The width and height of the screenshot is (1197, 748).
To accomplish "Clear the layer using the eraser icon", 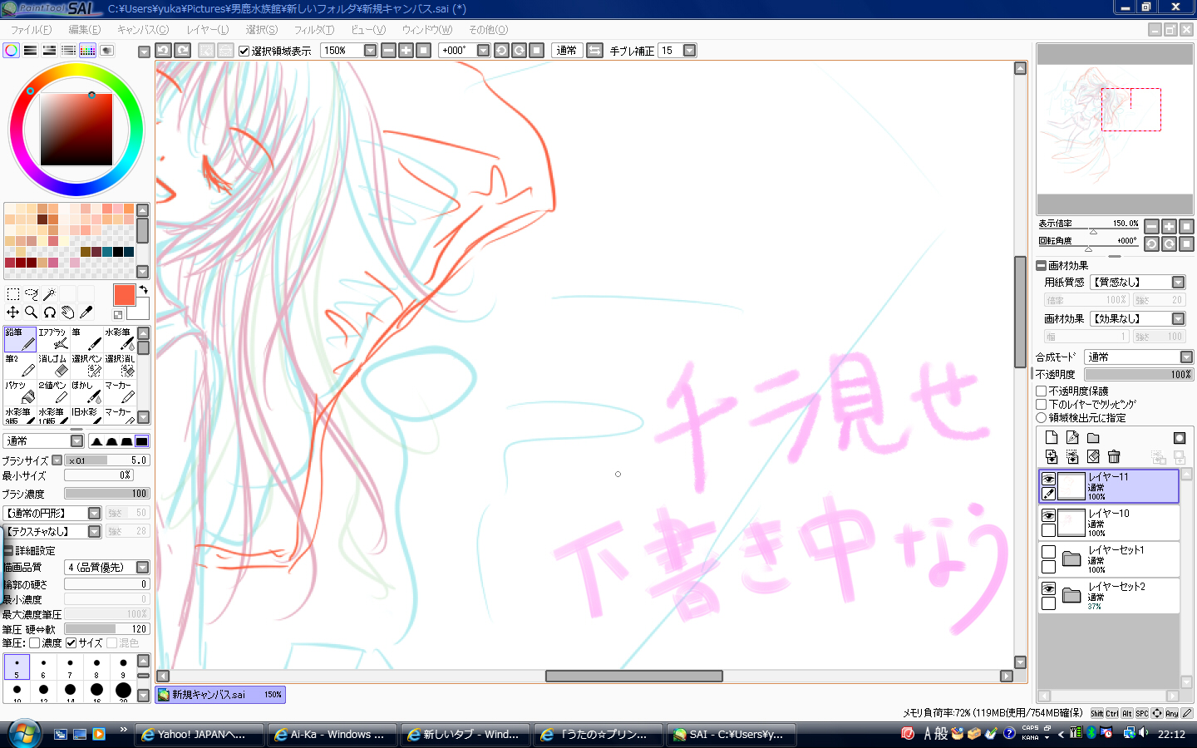I will (x=1093, y=456).
